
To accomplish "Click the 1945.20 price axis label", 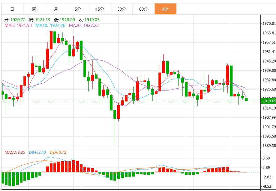I will click(x=269, y=61).
